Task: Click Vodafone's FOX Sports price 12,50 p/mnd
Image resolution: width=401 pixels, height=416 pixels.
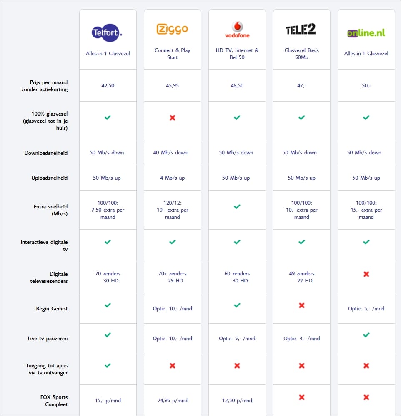Action: 237,401
